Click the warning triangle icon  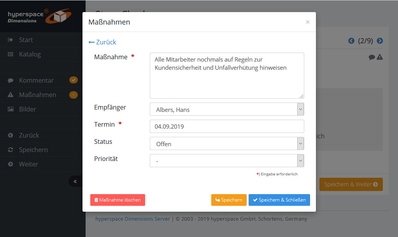(380, 57)
